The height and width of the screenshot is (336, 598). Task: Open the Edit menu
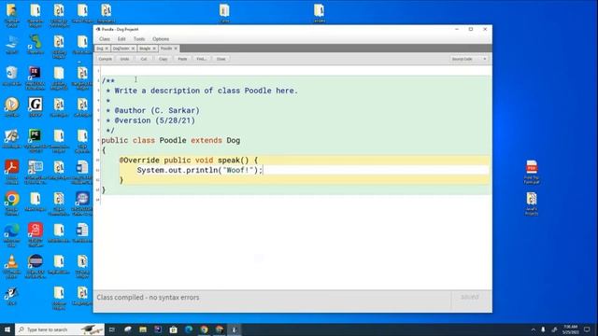click(x=121, y=39)
